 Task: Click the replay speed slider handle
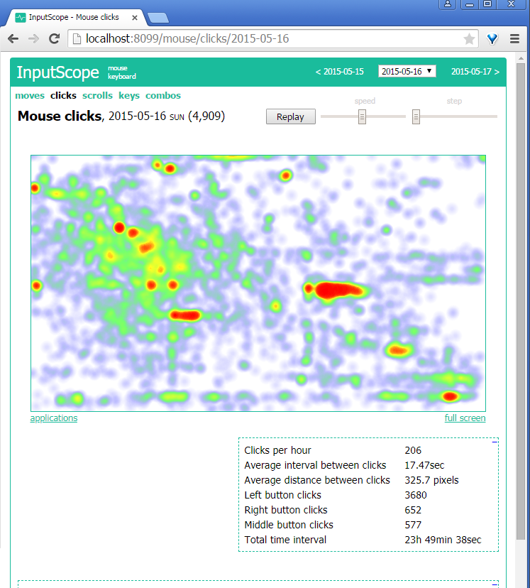tap(362, 116)
